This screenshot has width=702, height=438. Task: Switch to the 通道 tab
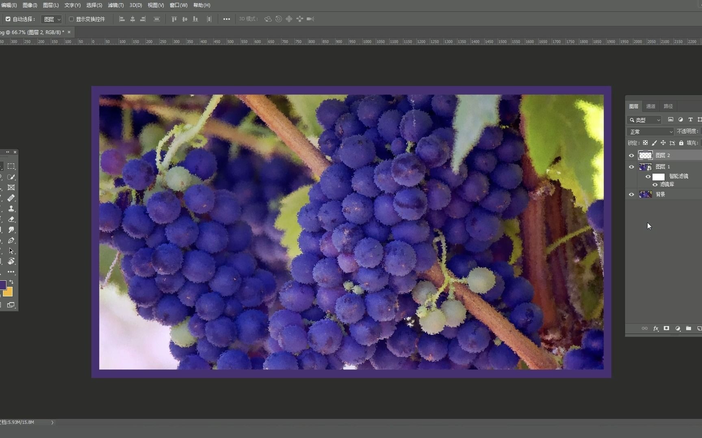coord(650,106)
